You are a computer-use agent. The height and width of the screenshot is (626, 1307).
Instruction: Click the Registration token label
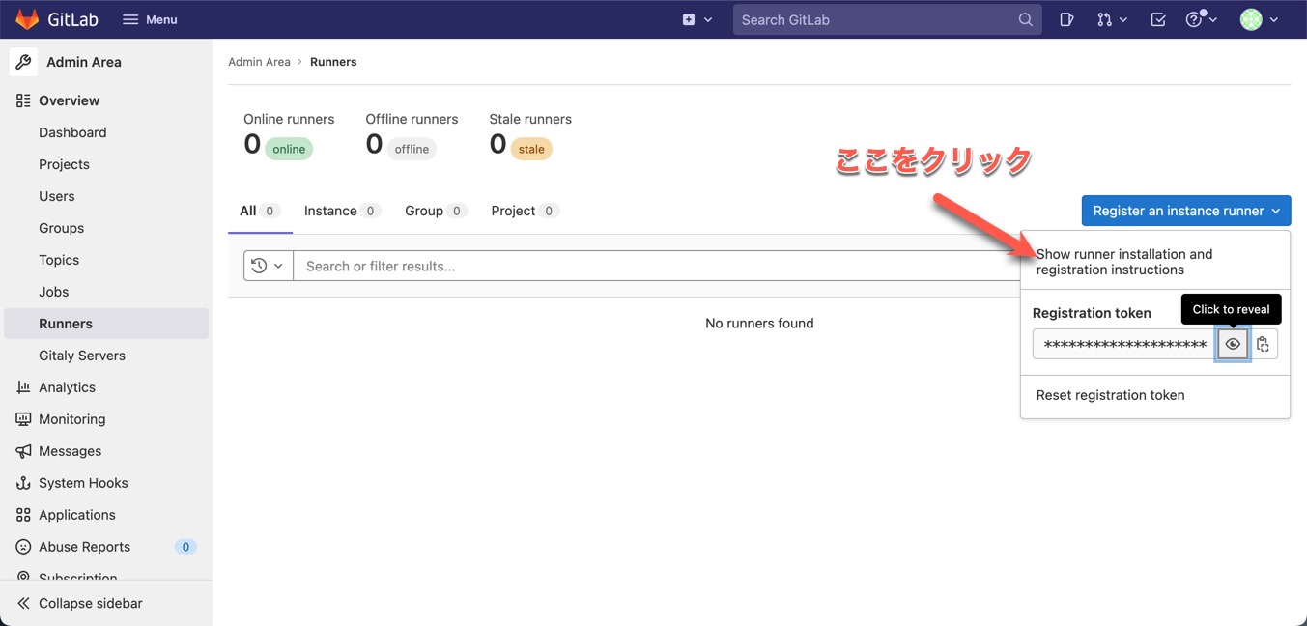click(1092, 313)
